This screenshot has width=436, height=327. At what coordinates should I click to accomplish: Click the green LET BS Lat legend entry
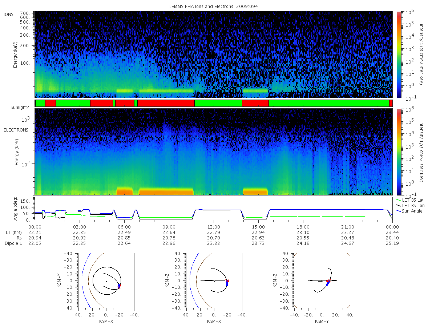[412, 200]
